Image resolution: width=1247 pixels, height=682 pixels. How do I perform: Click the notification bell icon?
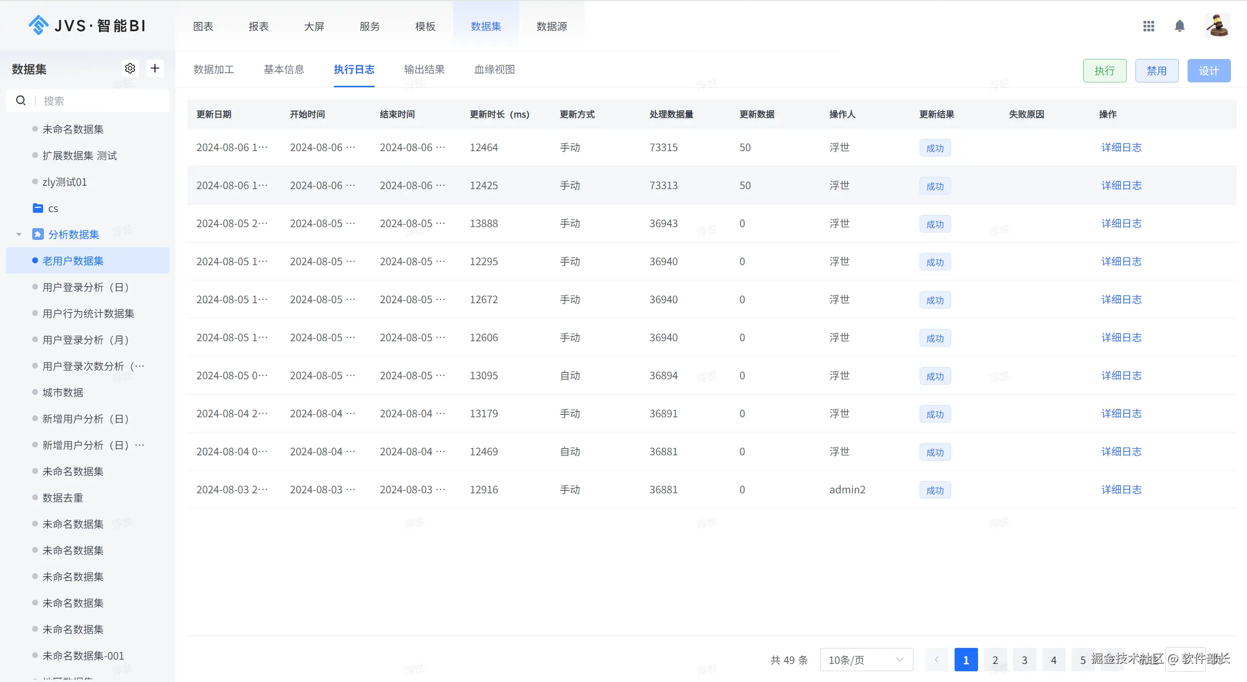point(1179,26)
